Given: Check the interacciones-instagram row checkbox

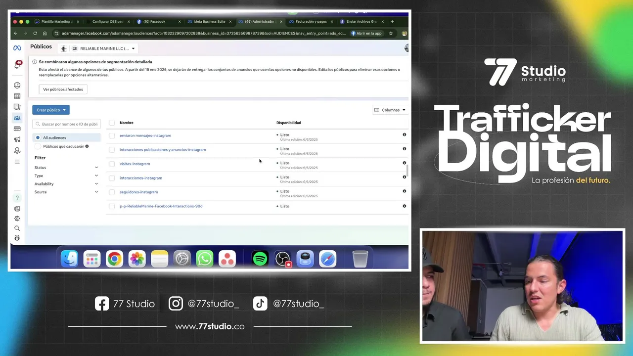Looking at the screenshot, I should tap(112, 178).
